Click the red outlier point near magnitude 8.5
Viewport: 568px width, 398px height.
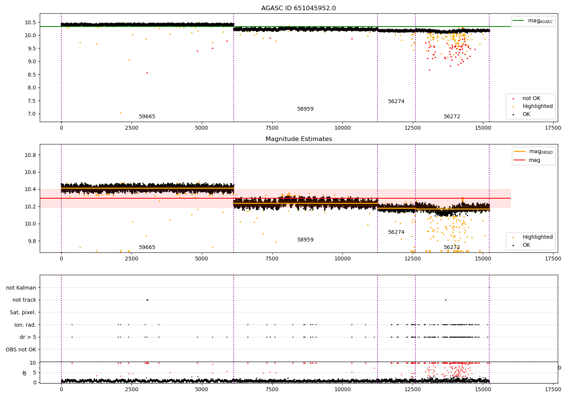[x=147, y=73]
